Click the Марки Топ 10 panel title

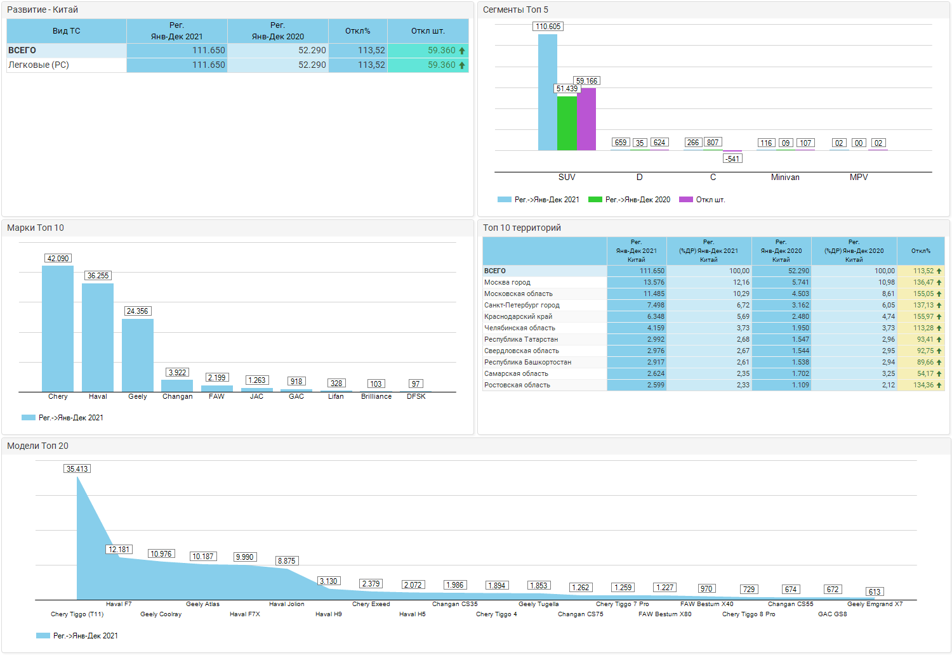[x=36, y=228]
